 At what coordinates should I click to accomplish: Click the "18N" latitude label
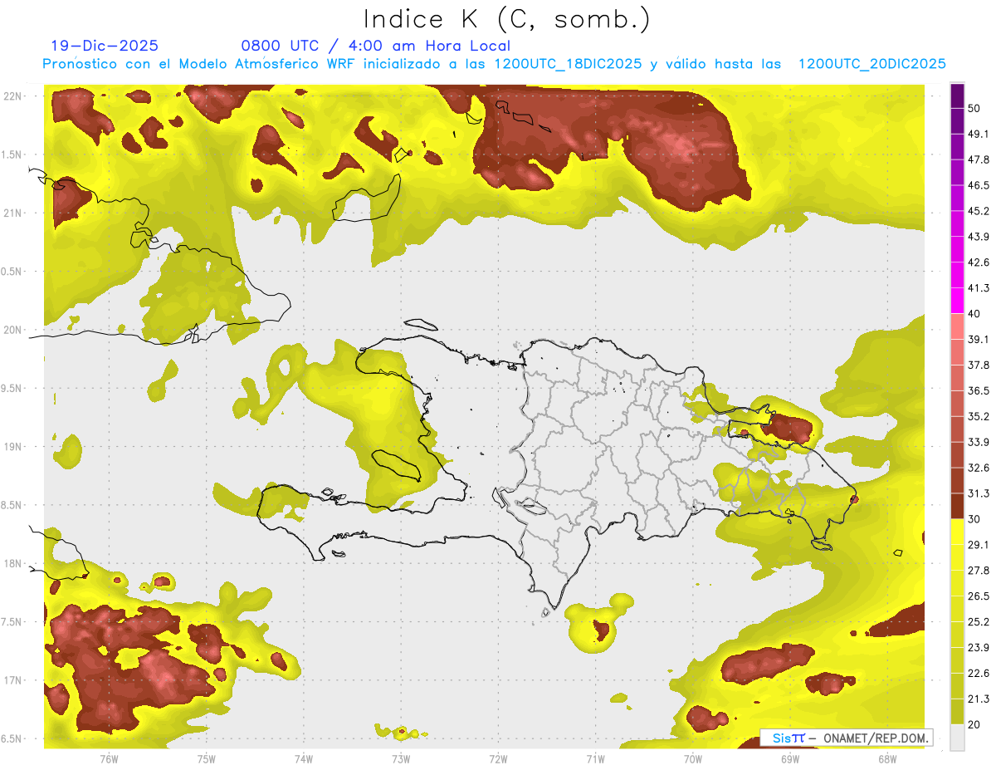(12, 564)
